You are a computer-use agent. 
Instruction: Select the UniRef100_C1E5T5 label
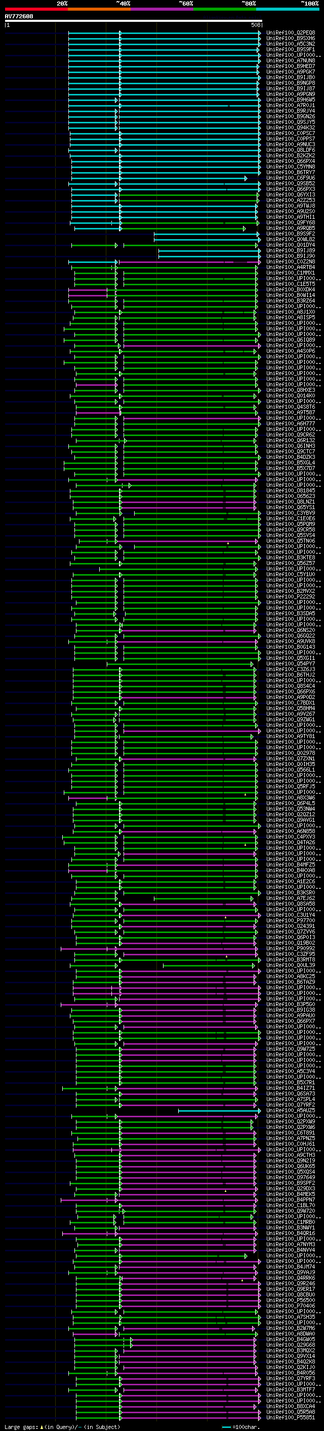(291, 284)
